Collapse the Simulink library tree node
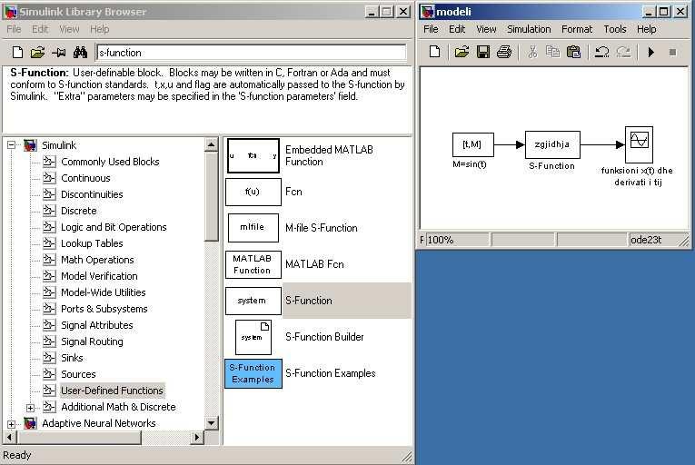Image resolution: width=695 pixels, height=465 pixels. [x=11, y=145]
